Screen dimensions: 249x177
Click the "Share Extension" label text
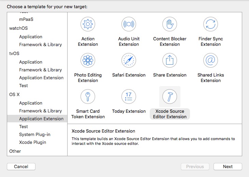point(170,75)
